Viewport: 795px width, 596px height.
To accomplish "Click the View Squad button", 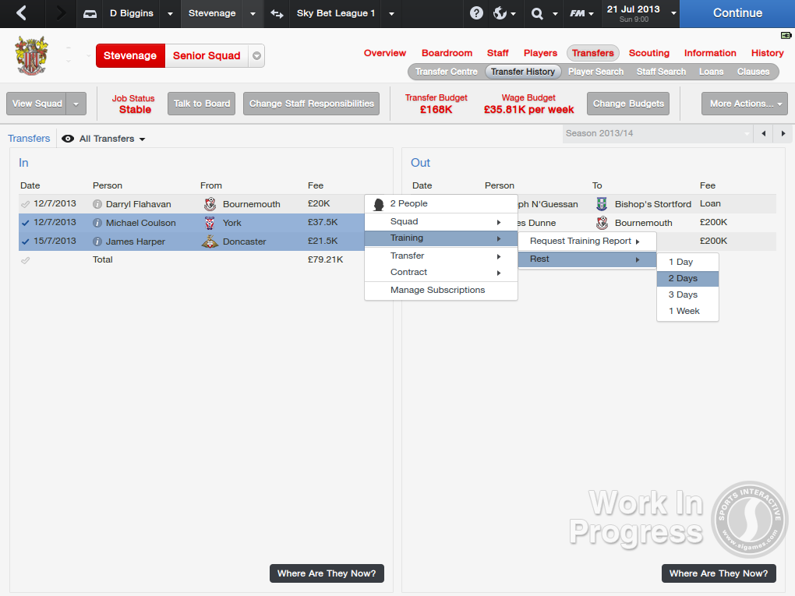I will 37,104.
